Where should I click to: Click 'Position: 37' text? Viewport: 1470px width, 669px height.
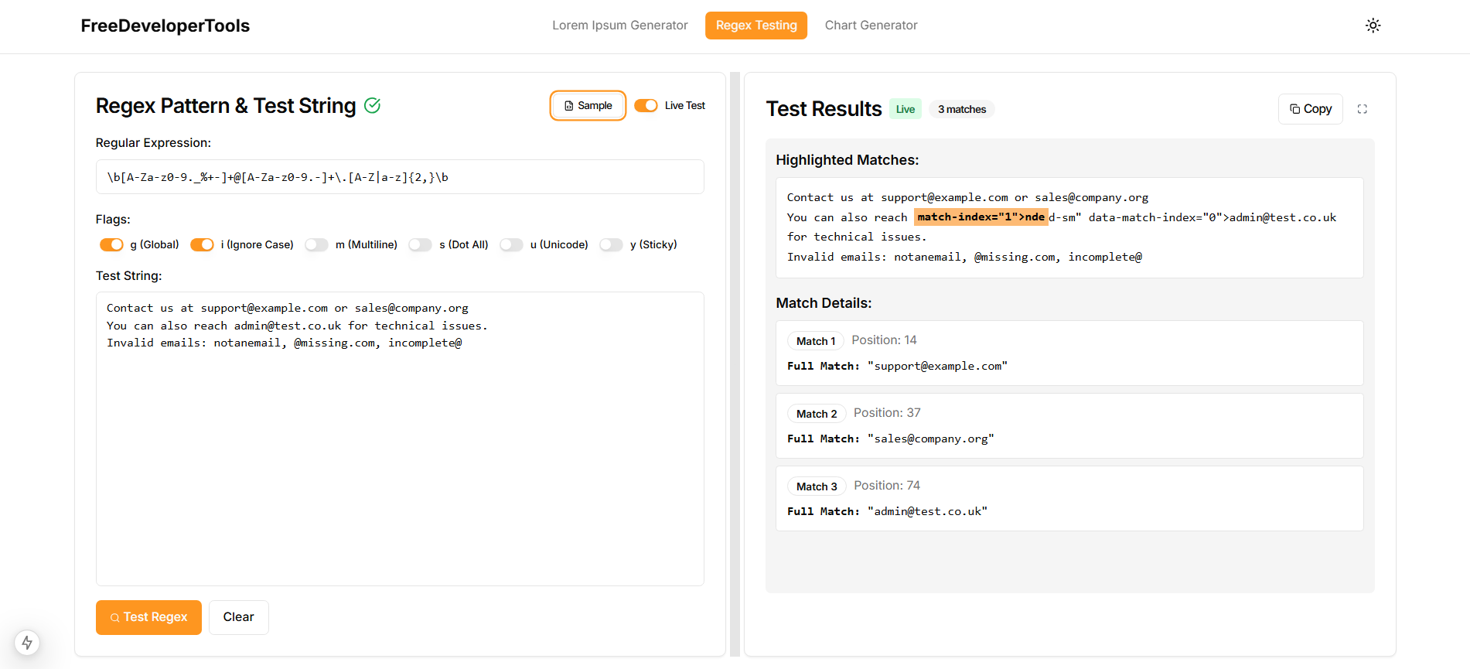(x=887, y=413)
